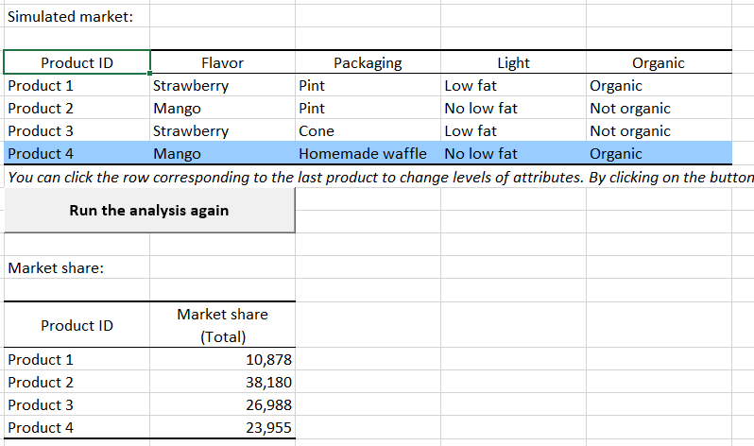
Task: Select the 26,988 market share value
Action: 269,405
